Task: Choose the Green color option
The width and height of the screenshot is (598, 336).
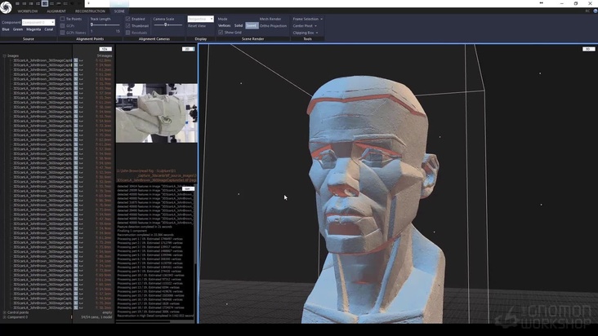Action: point(18,29)
